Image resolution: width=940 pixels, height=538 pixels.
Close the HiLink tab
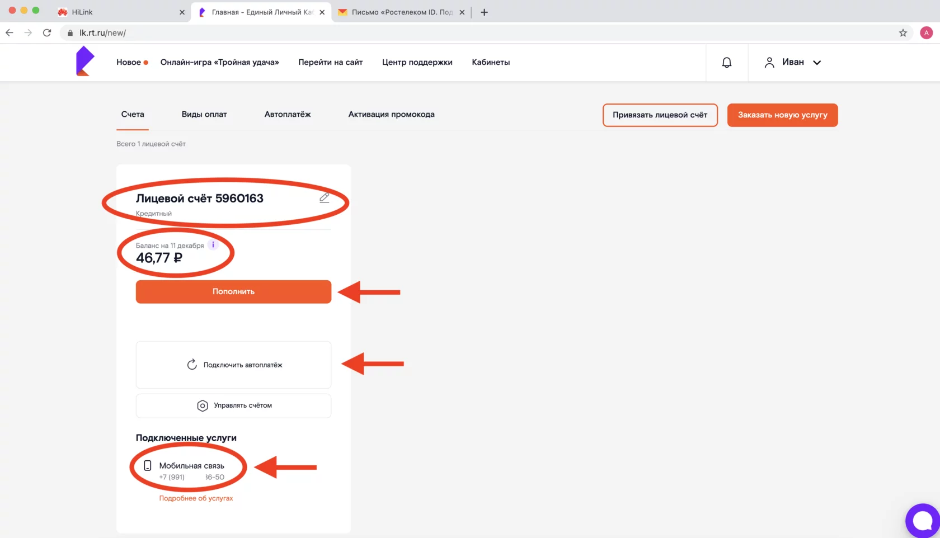[x=182, y=12]
